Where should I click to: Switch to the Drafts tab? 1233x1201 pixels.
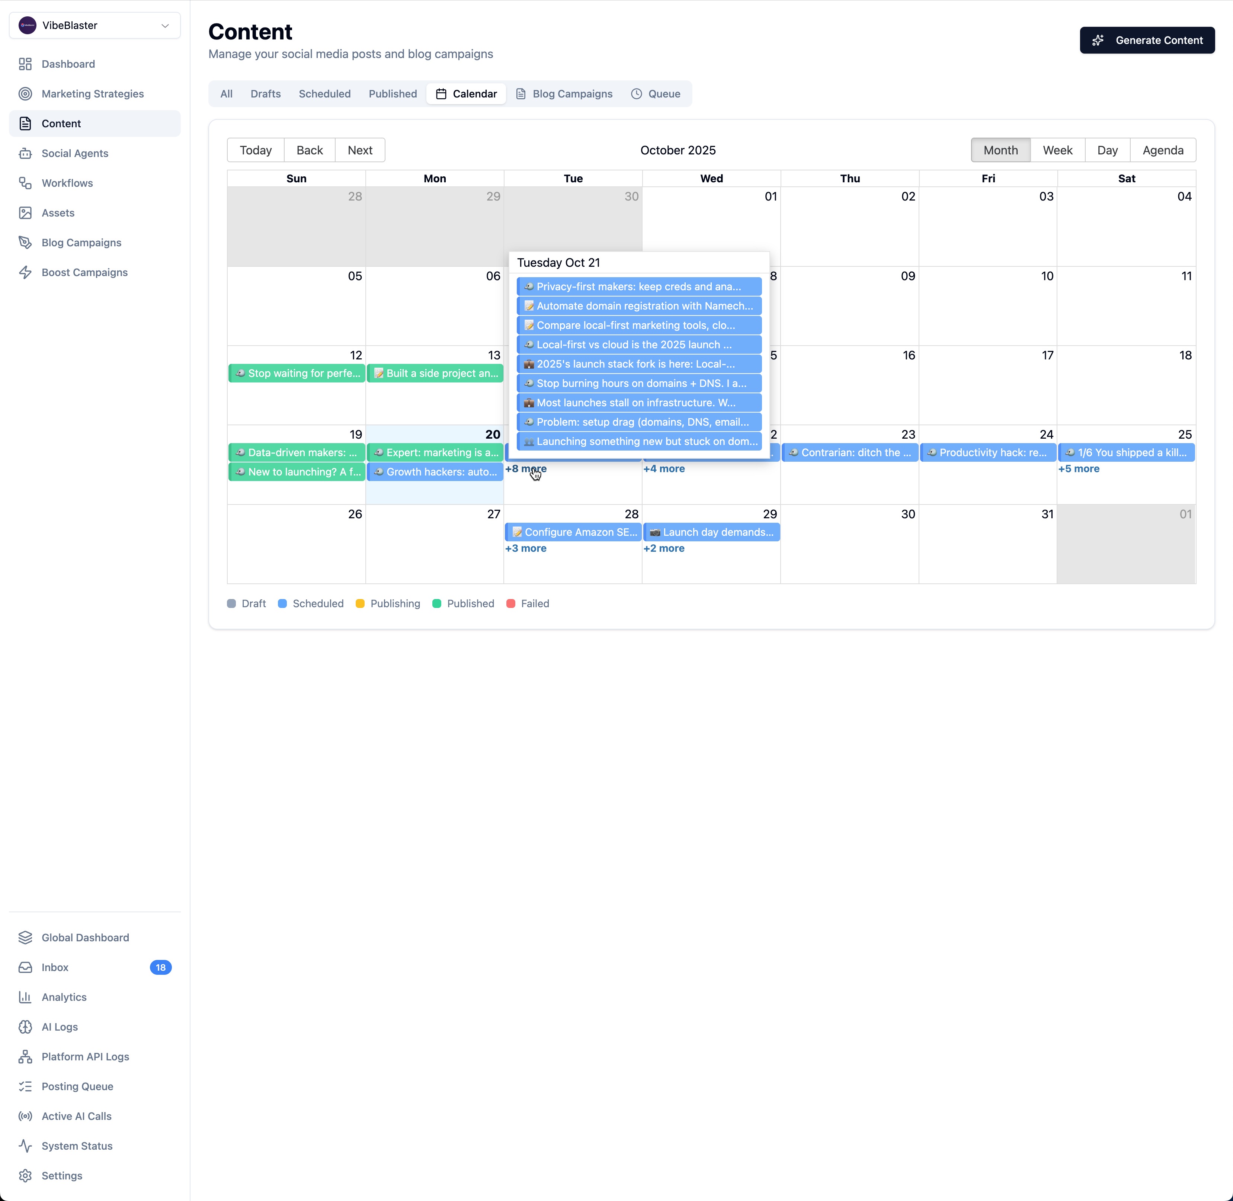point(265,93)
